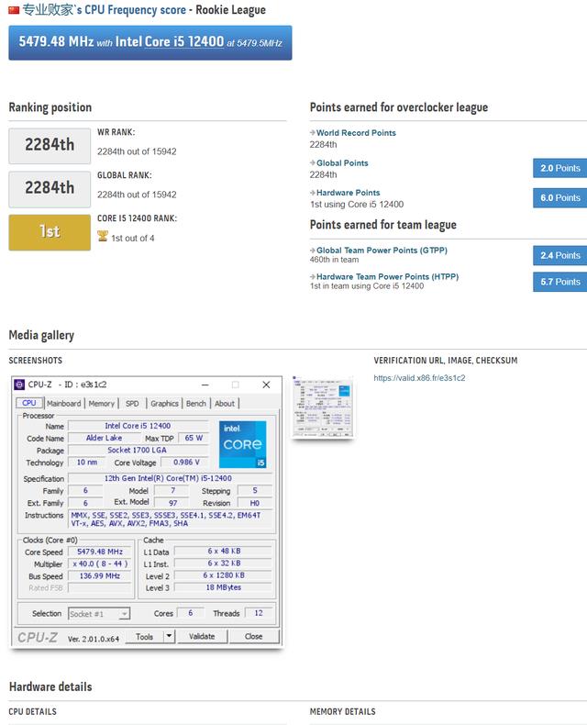Click the Close button in CPU-Z

pos(254,637)
